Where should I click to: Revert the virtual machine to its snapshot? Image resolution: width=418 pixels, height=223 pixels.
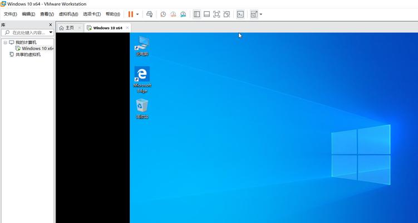click(173, 14)
